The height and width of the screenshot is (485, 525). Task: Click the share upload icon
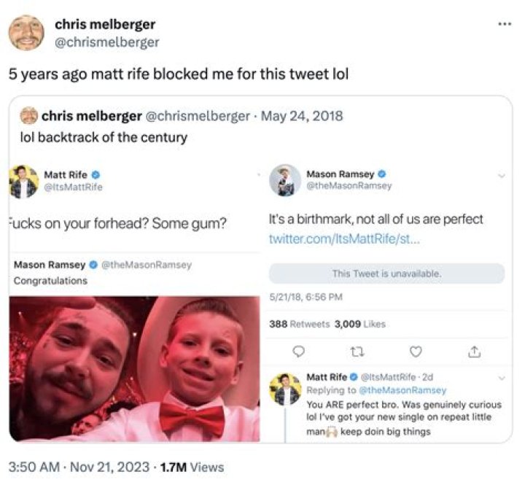475,352
